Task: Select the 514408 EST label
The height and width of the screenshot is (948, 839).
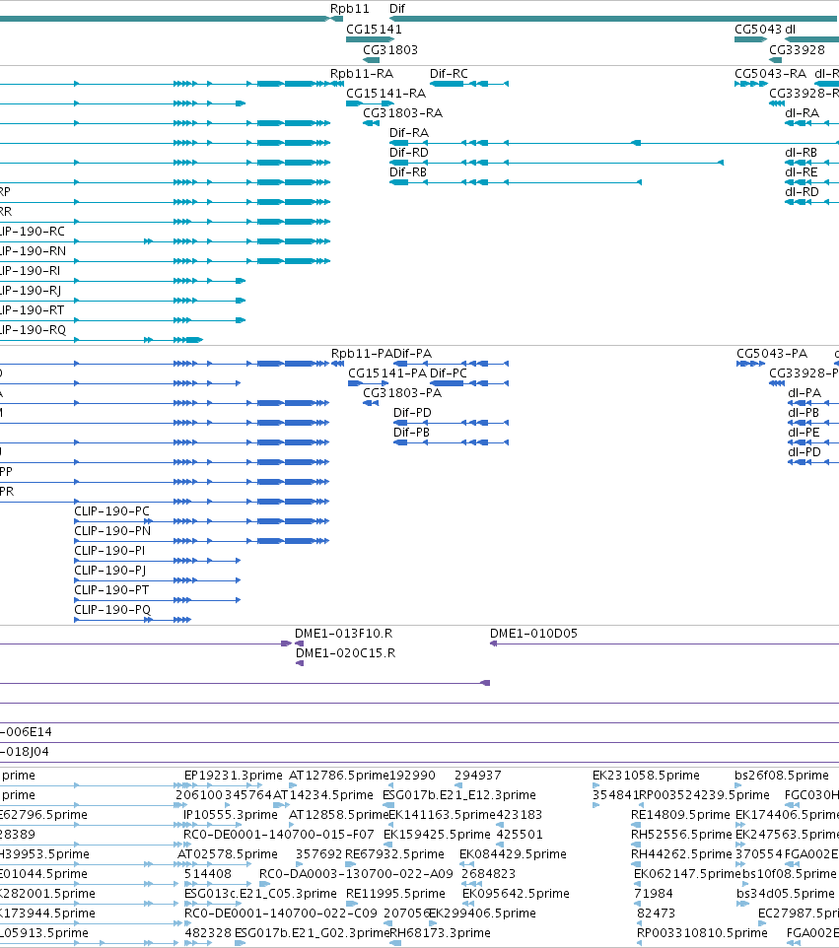Action: pyautogui.click(x=207, y=874)
